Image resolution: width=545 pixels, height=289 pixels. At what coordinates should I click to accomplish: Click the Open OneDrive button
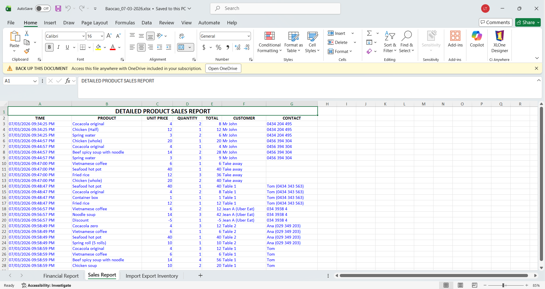coord(223,68)
